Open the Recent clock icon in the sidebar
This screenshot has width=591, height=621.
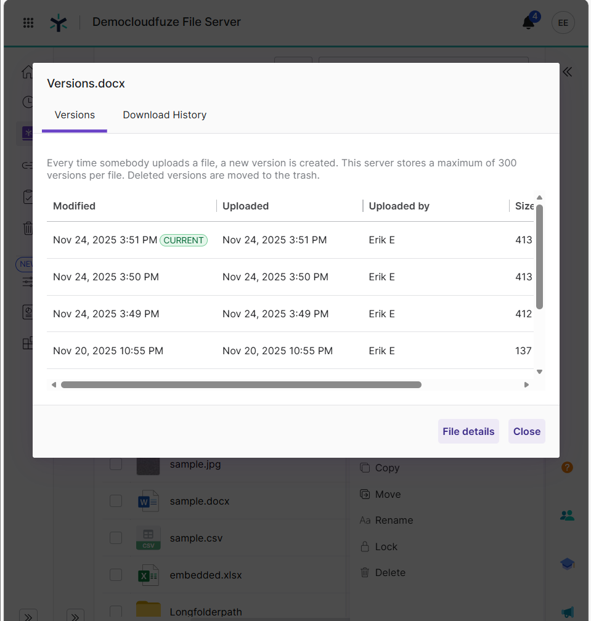pos(28,102)
